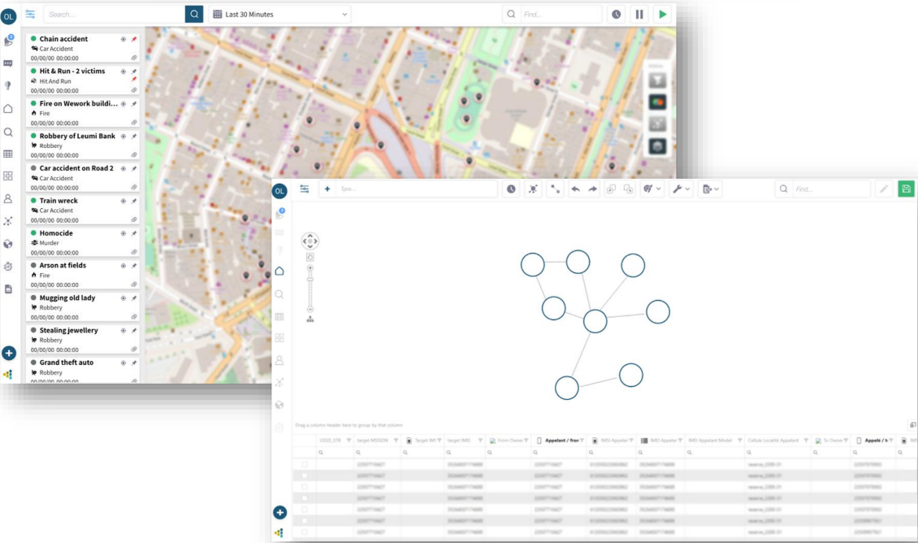Open the person profile icon in map sidebar
Screen dimensions: 918x543
coord(8,198)
